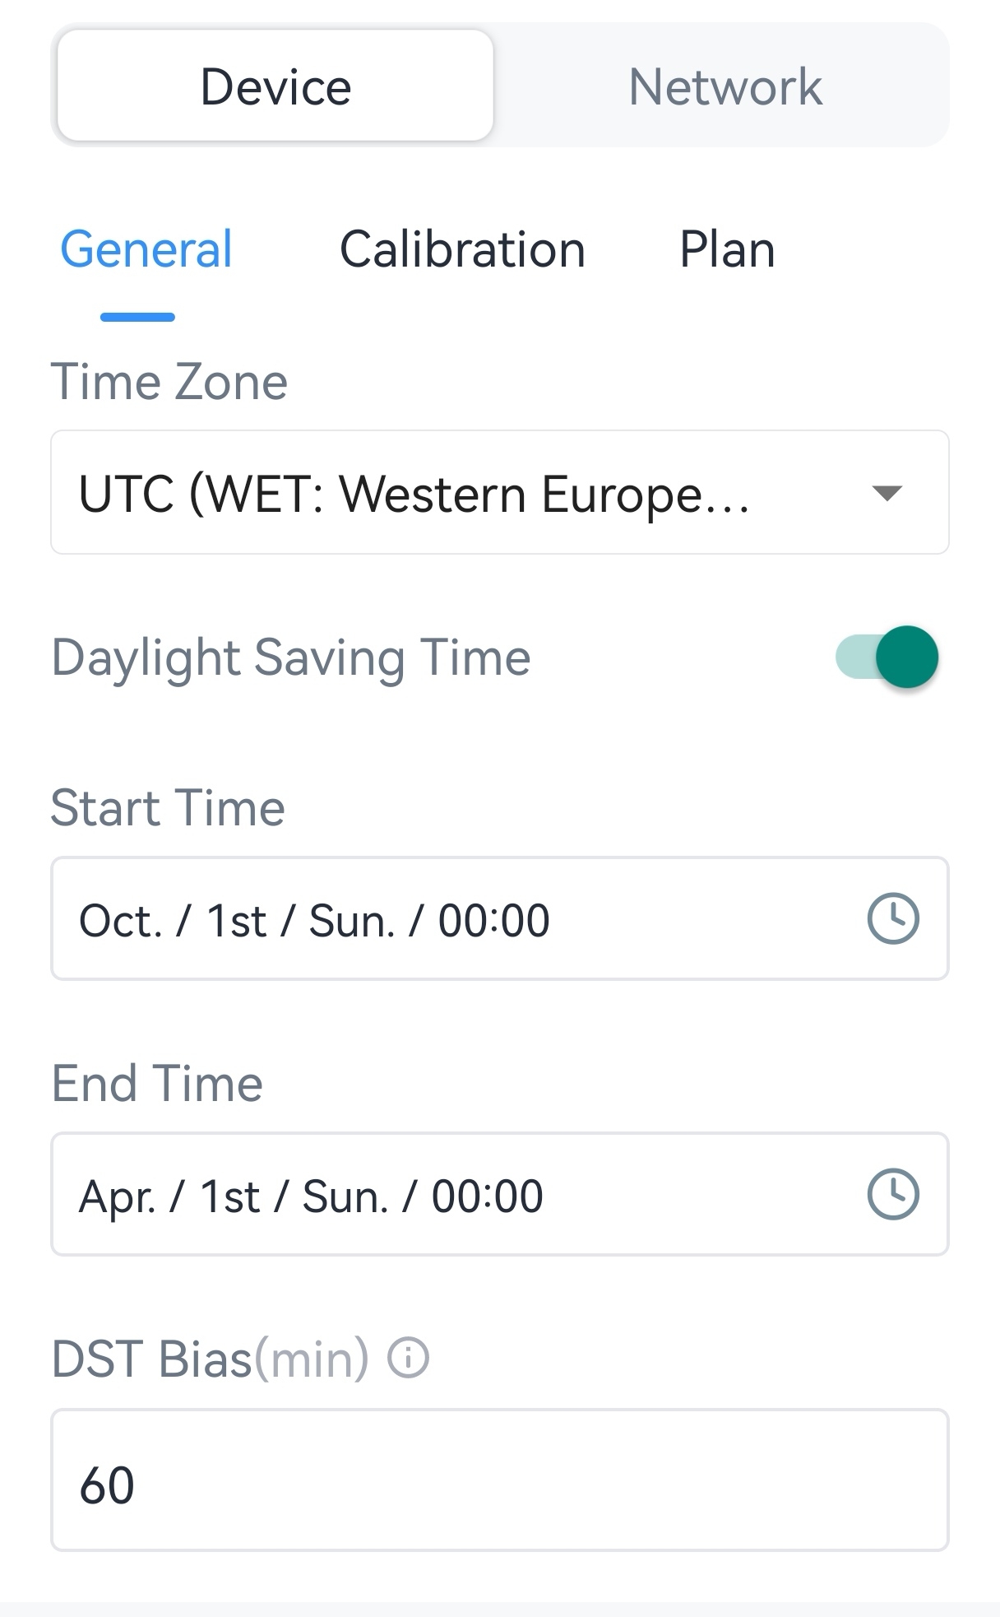Image resolution: width=1000 pixels, height=1617 pixels.
Task: Click the Daylight Saving Time label
Action: pyautogui.click(x=291, y=657)
